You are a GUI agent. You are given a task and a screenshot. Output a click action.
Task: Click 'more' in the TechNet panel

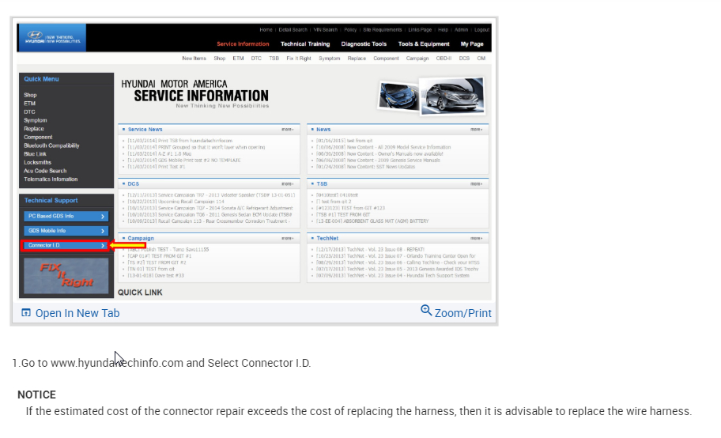pyautogui.click(x=477, y=238)
